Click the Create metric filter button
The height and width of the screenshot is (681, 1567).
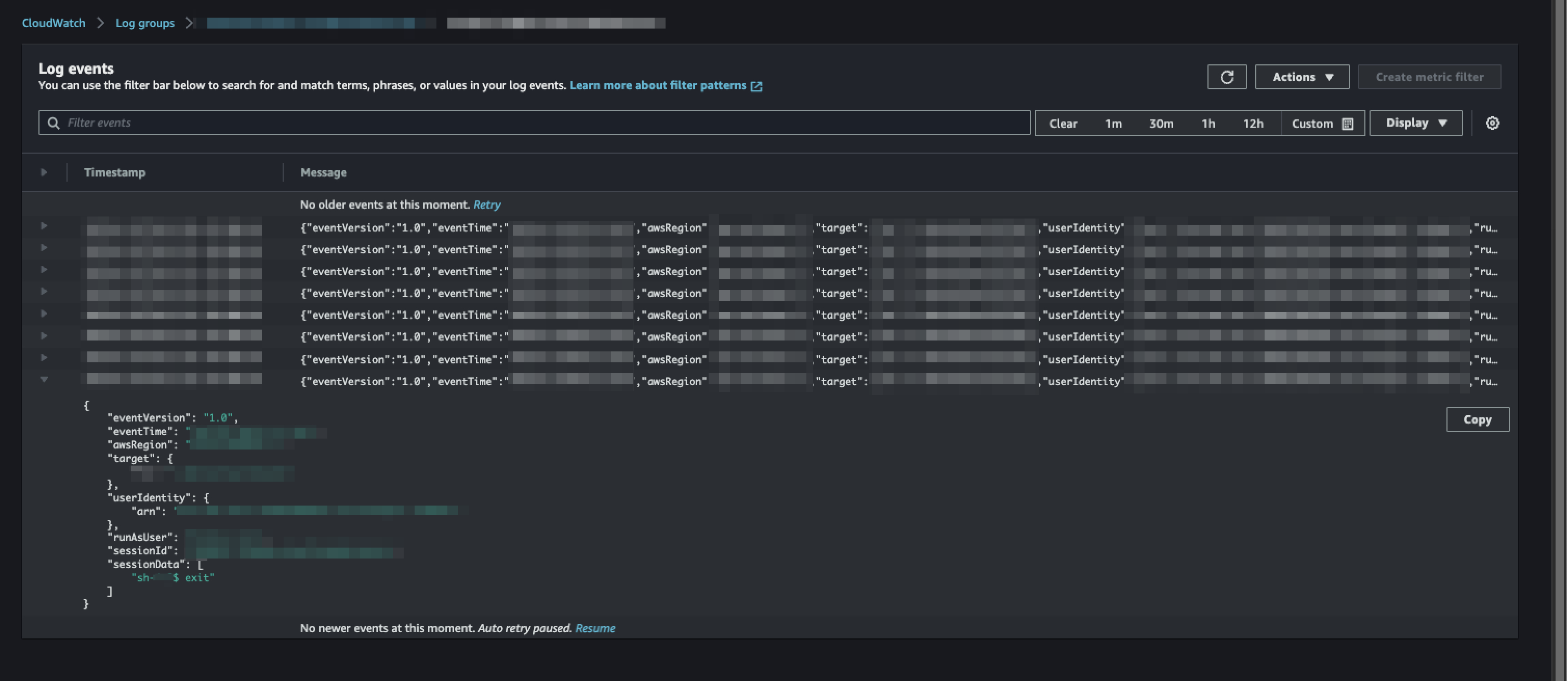click(x=1429, y=77)
